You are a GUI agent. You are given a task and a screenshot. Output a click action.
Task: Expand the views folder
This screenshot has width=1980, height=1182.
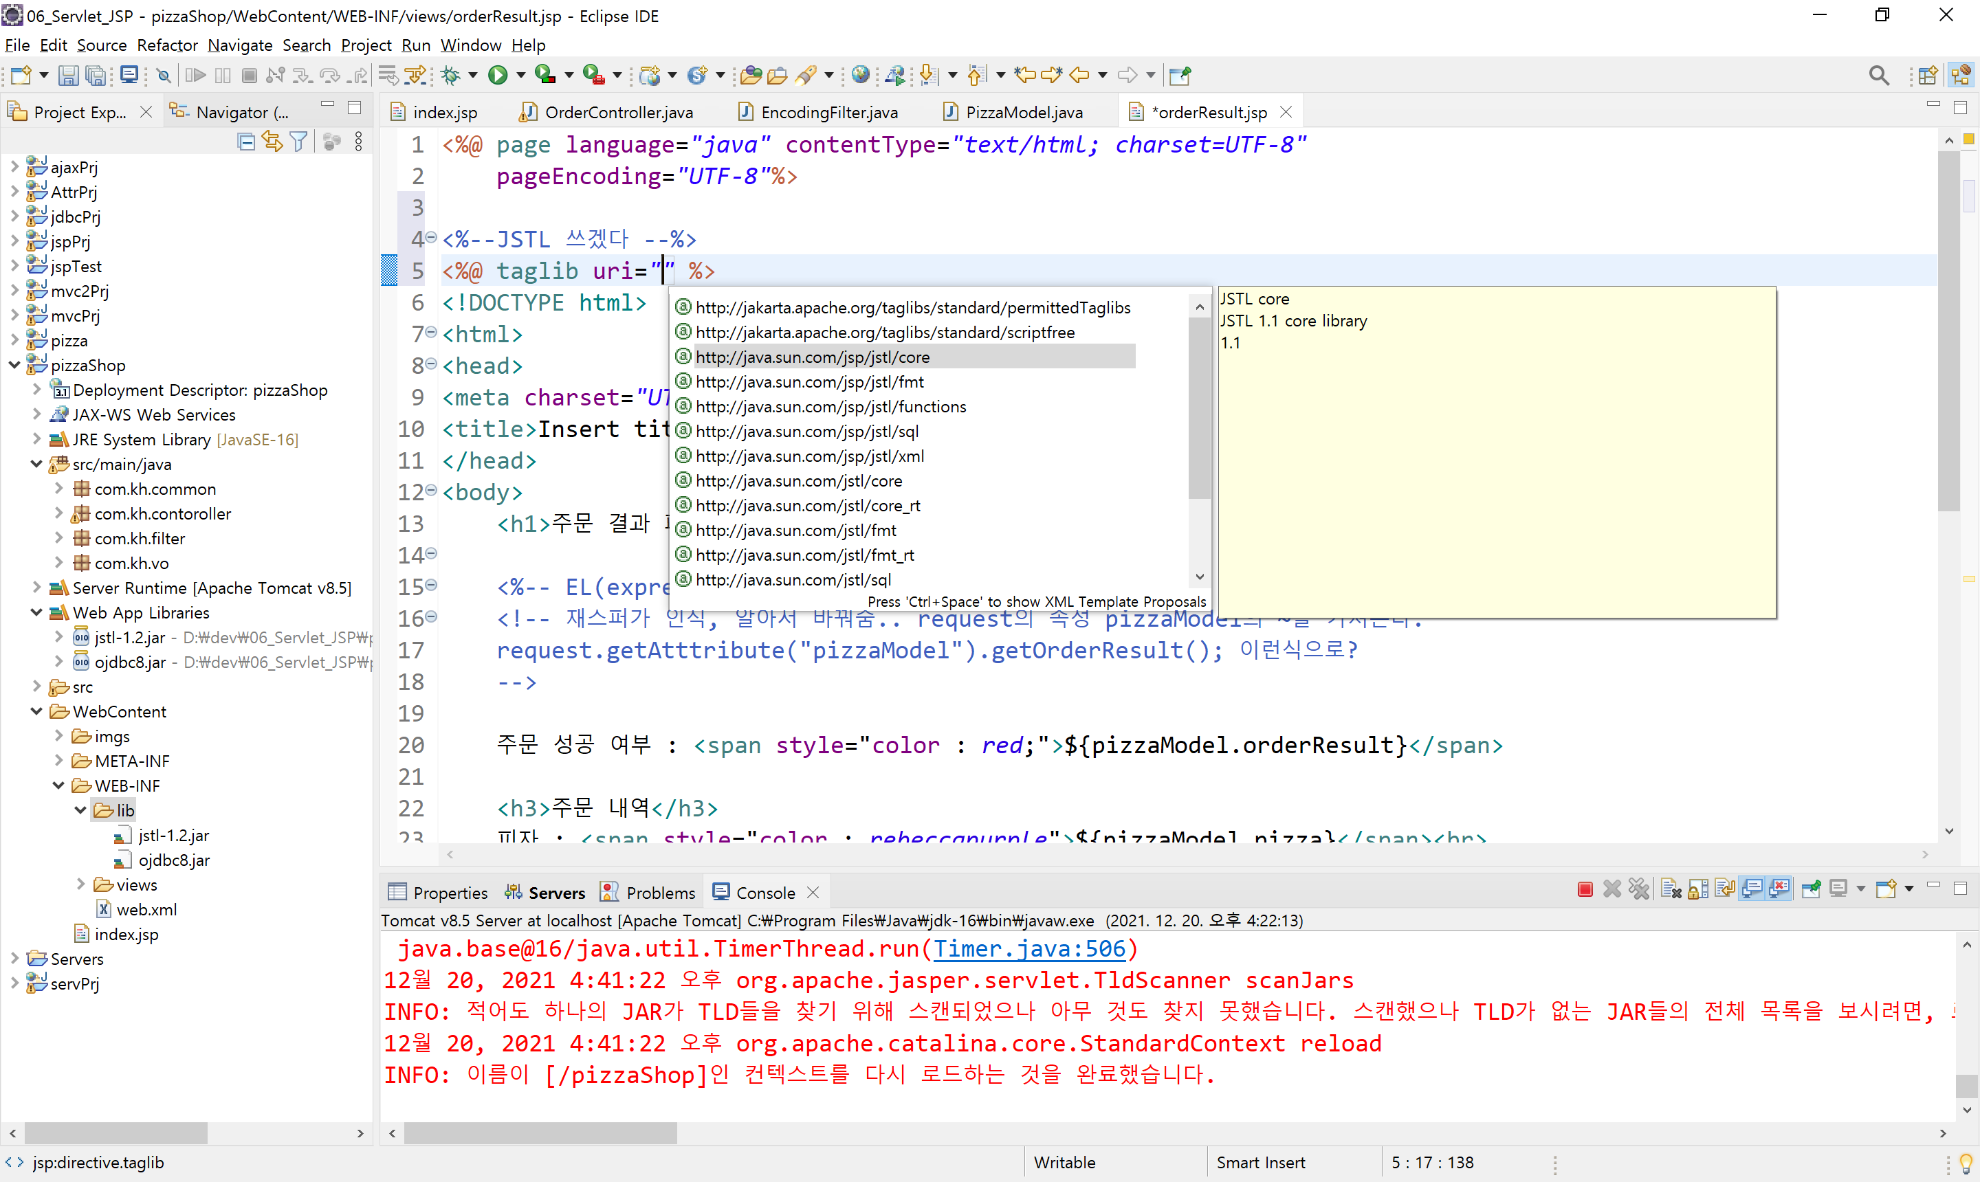click(80, 884)
